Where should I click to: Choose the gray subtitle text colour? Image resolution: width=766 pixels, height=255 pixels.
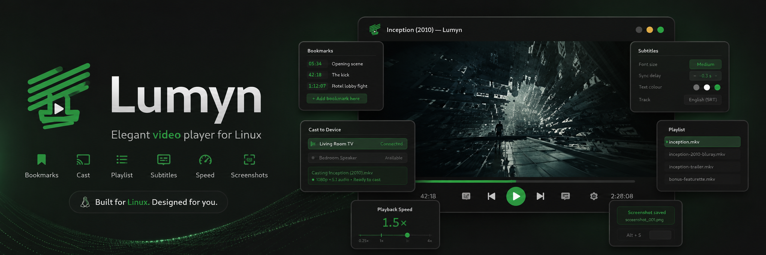(696, 87)
